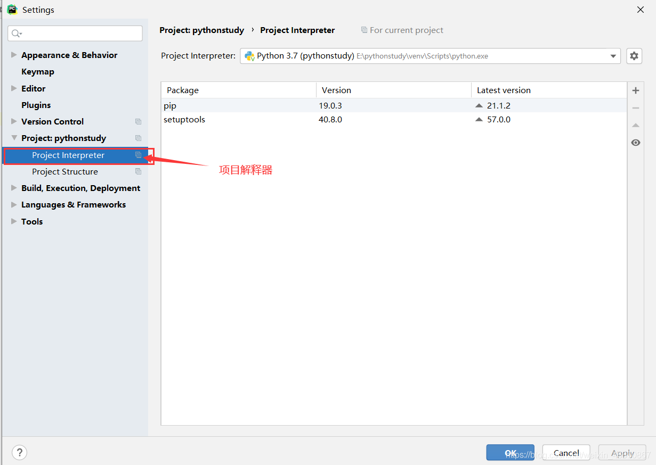Expand the Appearance & Behavior section
The width and height of the screenshot is (656, 465).
coord(14,55)
